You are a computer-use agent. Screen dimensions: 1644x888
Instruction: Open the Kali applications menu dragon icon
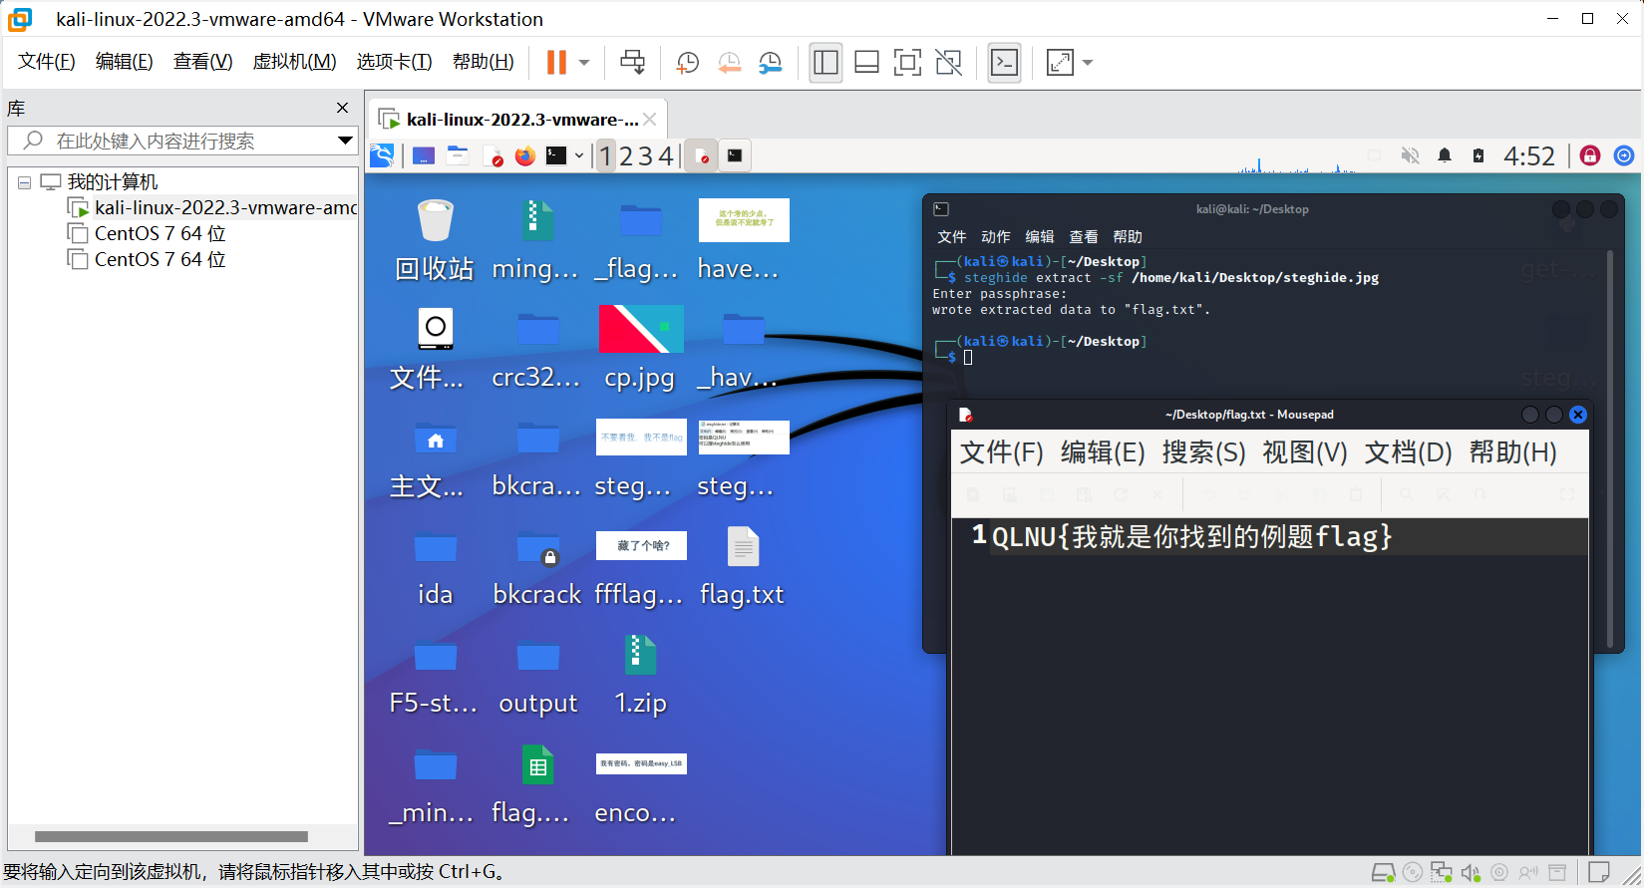382,155
